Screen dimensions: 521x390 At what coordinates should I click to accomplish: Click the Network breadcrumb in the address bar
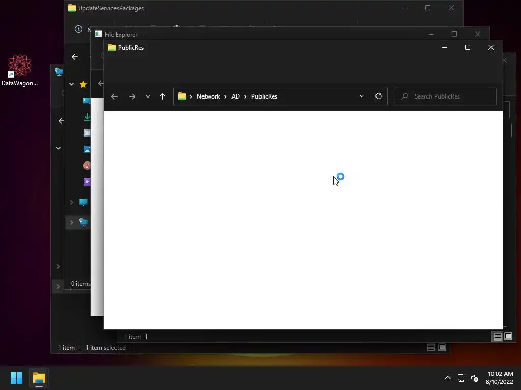pos(208,96)
